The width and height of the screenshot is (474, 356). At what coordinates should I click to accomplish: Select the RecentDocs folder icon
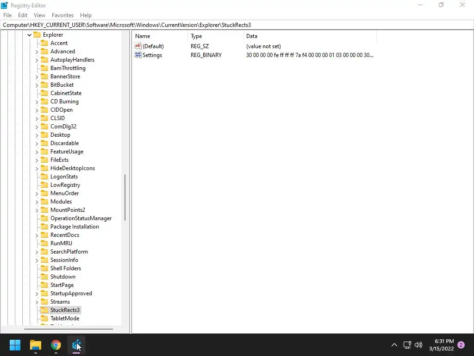click(44, 235)
